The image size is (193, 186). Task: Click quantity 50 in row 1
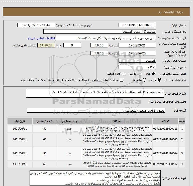pyautogui.click(x=45, y=129)
